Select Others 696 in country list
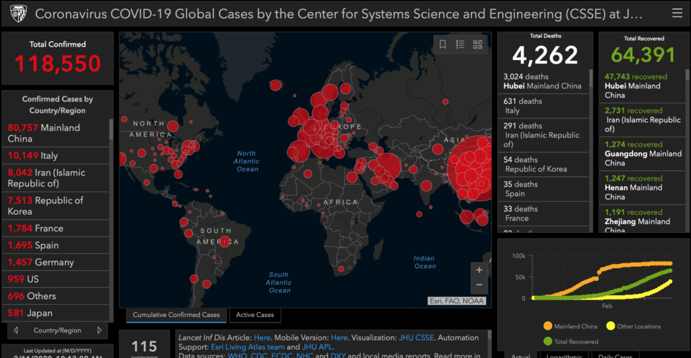691x358 pixels. point(55,296)
